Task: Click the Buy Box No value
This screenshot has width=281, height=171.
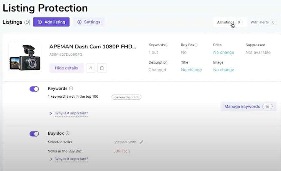Action: [x=184, y=52]
